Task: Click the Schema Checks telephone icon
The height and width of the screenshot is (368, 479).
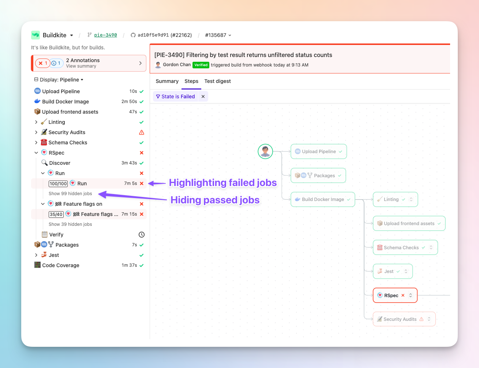Action: click(44, 142)
